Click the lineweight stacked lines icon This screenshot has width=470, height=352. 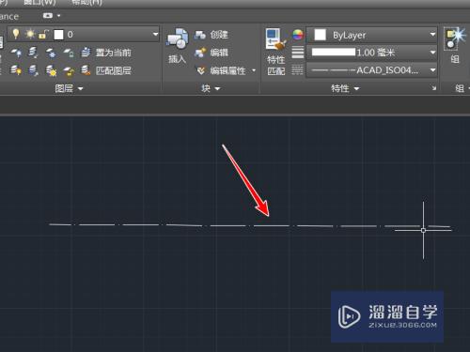[298, 53]
